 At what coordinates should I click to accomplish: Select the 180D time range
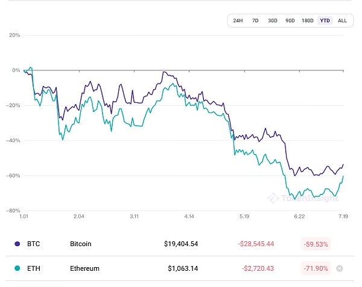click(x=308, y=20)
